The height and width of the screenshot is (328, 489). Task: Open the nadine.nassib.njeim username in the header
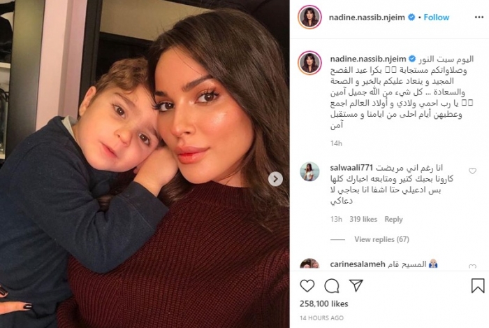click(x=367, y=17)
